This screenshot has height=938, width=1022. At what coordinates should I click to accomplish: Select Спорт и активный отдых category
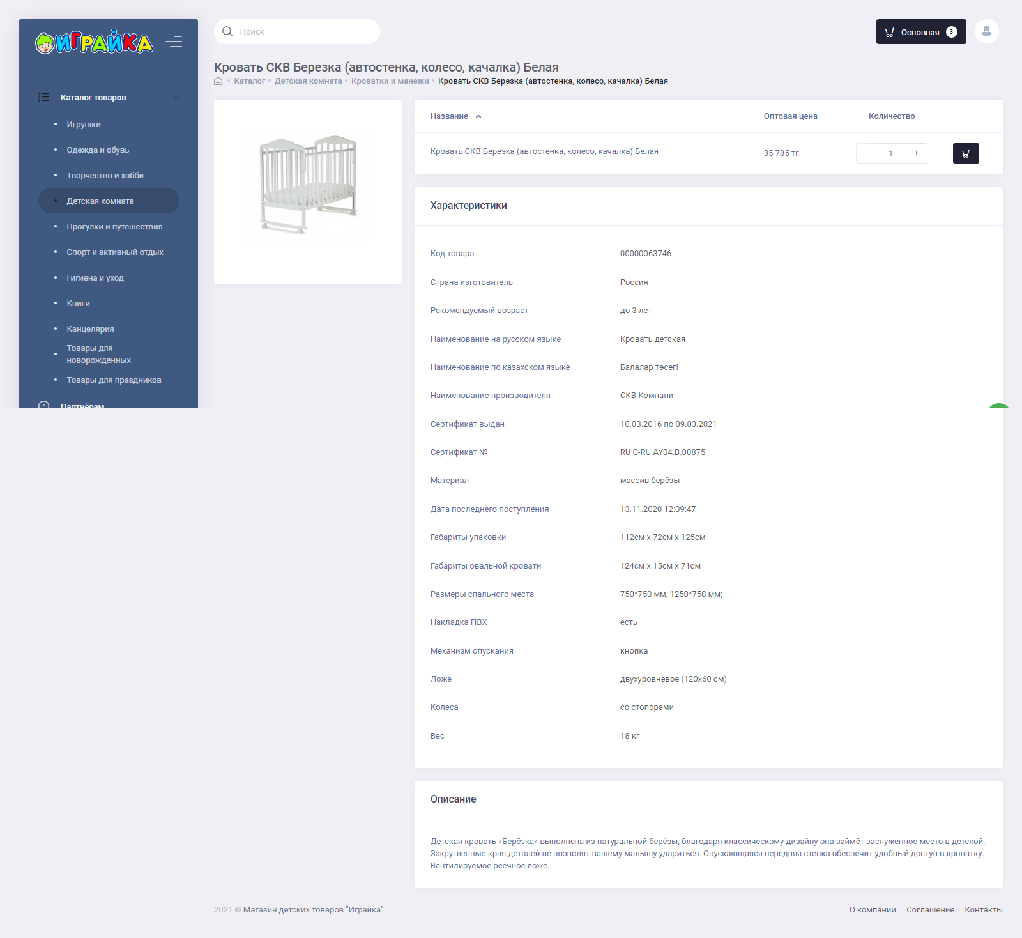[115, 252]
